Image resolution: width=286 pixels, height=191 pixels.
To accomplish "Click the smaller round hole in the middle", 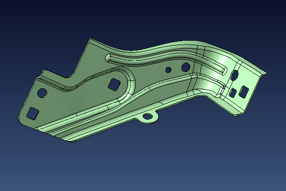I will [168, 70].
